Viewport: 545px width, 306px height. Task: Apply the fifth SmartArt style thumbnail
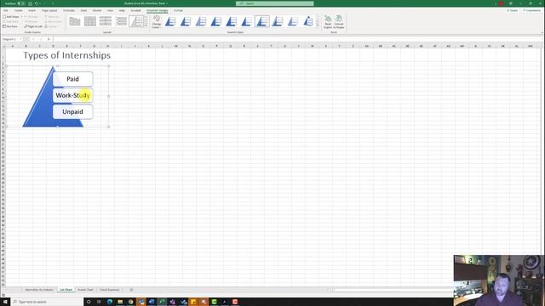coord(231,21)
